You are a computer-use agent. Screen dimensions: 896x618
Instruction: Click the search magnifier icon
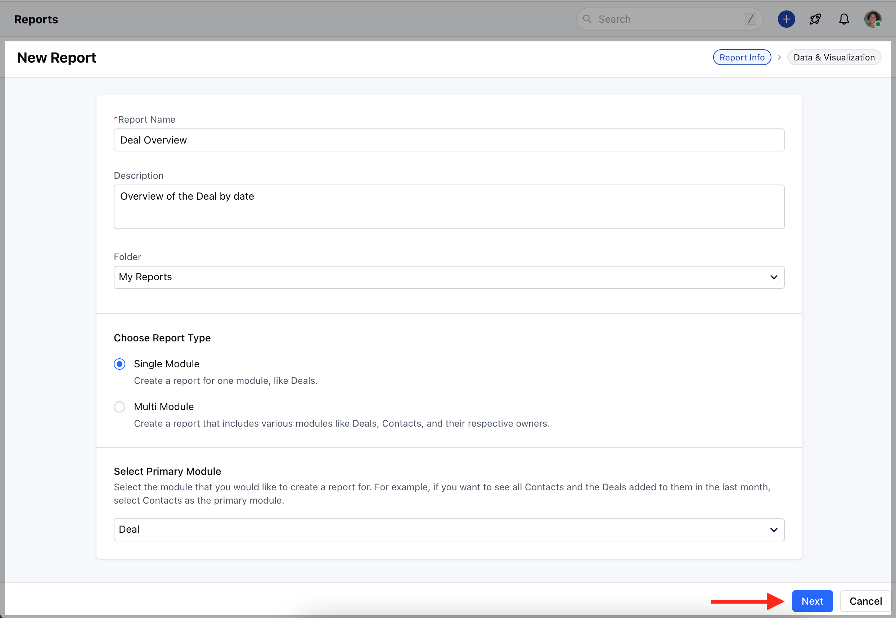[x=587, y=19]
